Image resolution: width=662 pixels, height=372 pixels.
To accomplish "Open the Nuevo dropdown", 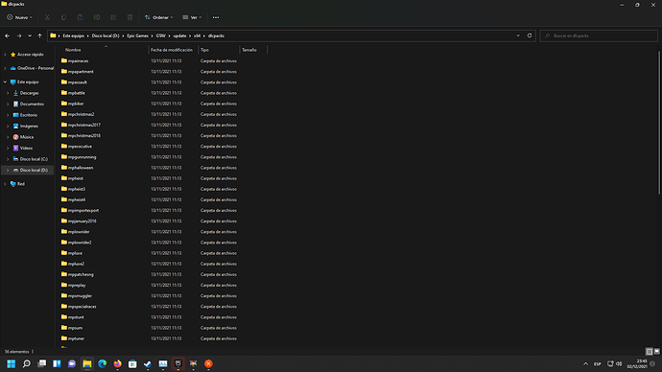I will [x=19, y=17].
